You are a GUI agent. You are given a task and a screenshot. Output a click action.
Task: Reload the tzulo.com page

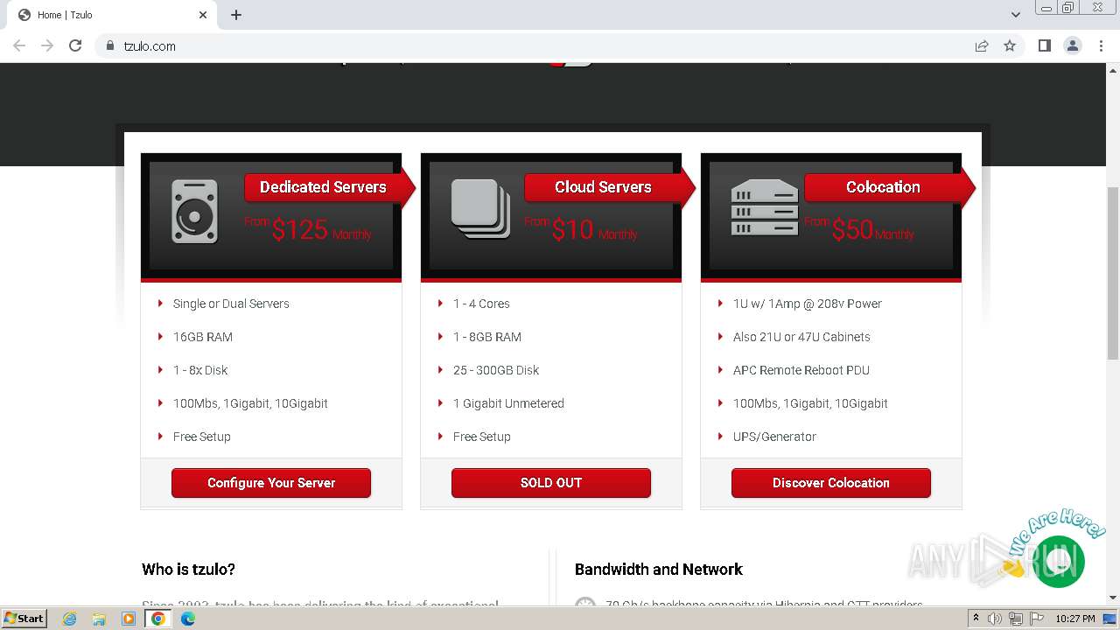(75, 45)
